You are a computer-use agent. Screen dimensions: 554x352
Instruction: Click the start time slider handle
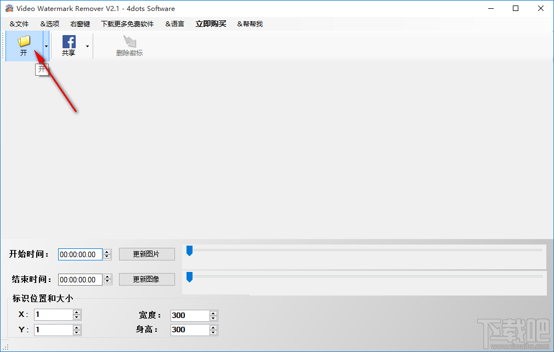(x=190, y=250)
